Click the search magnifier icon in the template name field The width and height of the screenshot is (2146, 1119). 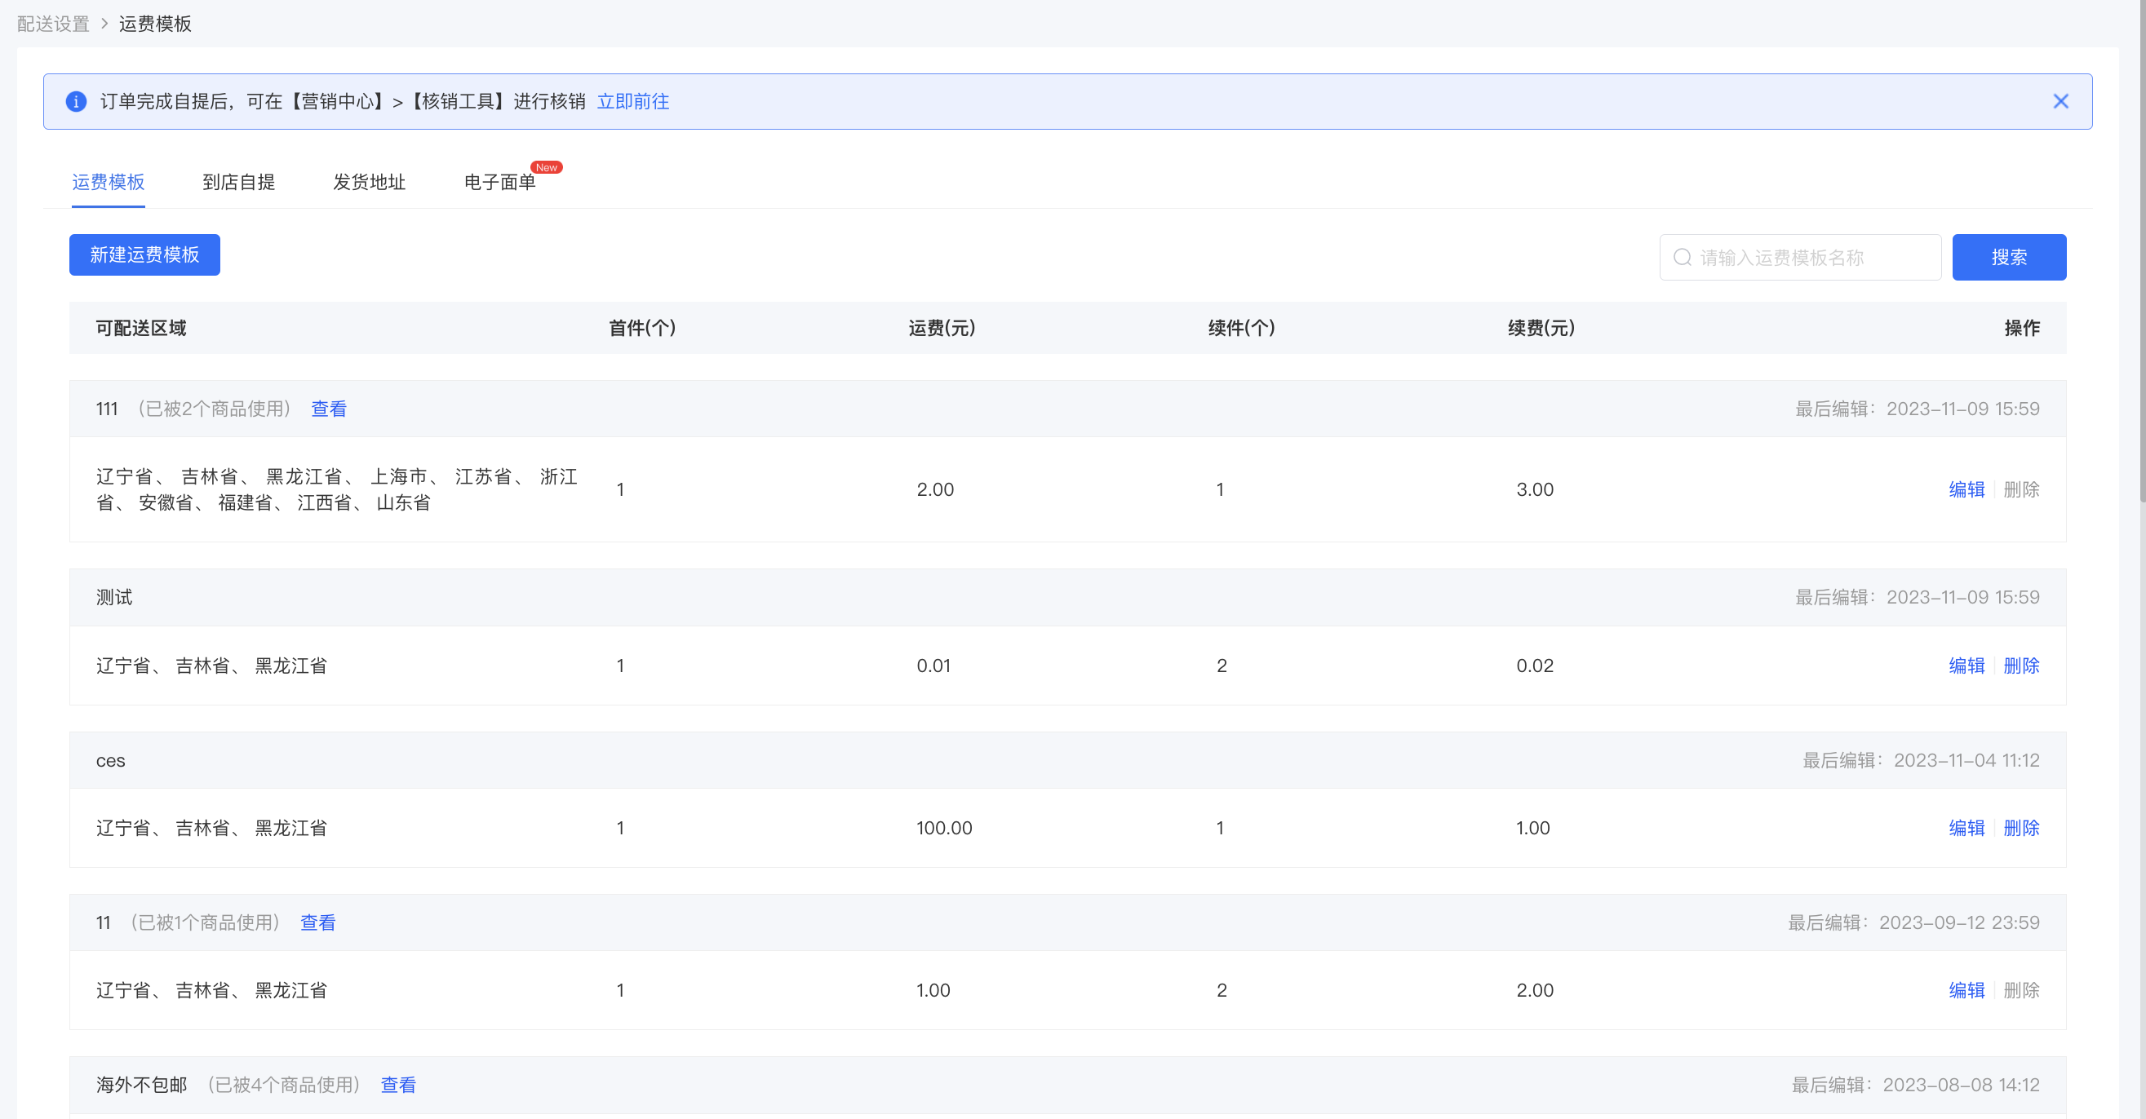(x=1682, y=257)
